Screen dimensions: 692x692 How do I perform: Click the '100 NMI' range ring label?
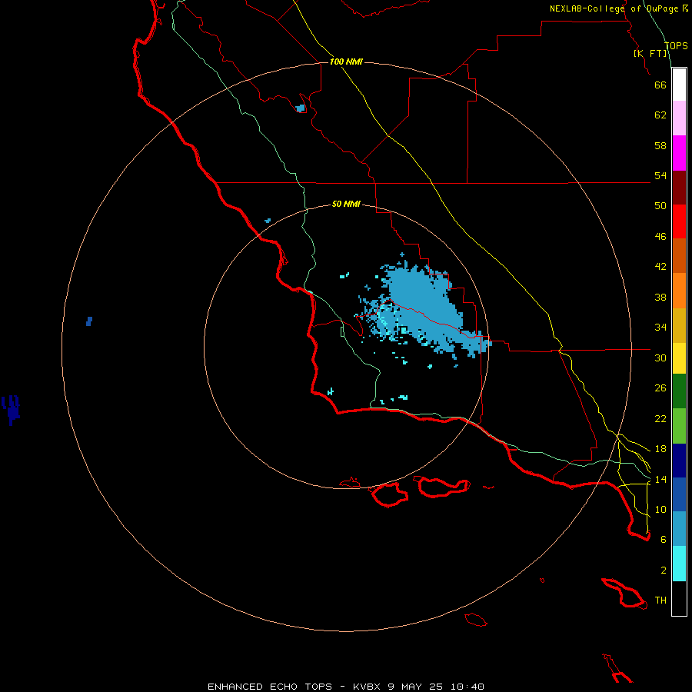tap(346, 62)
